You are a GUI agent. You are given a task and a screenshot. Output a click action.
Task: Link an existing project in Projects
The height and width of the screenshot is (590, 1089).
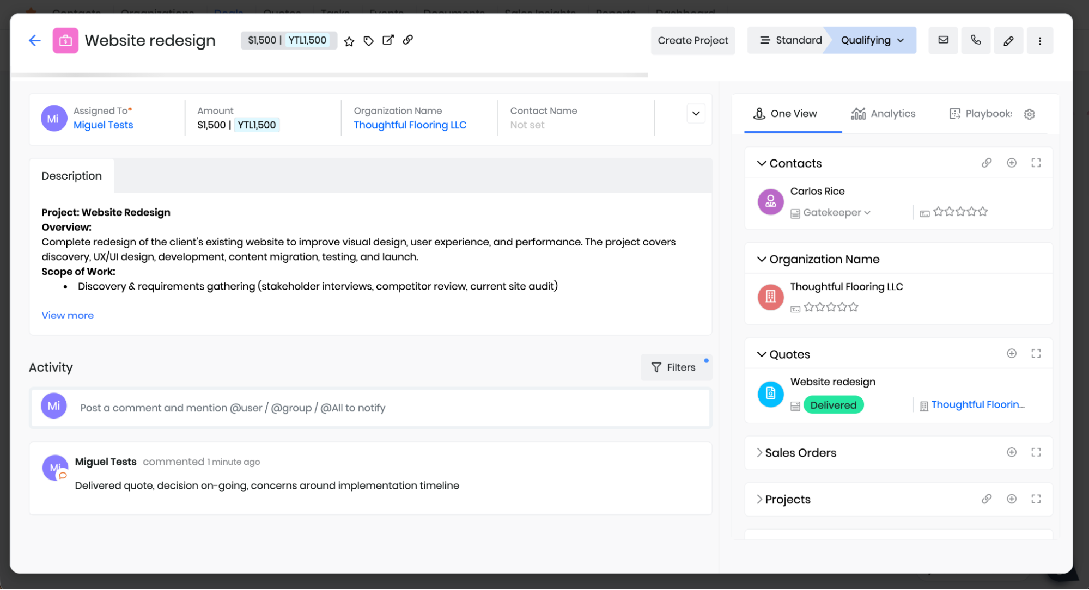point(987,499)
